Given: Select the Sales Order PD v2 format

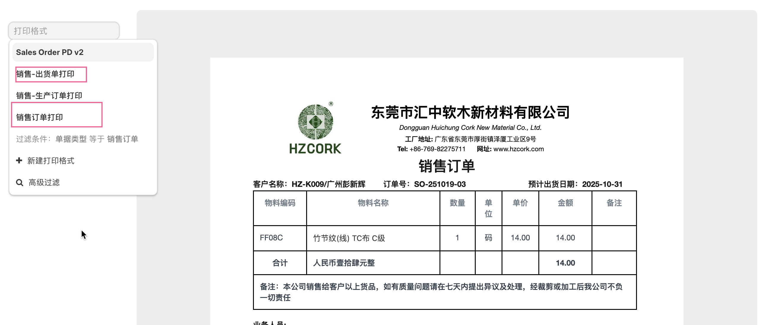Looking at the screenshot, I should [50, 52].
